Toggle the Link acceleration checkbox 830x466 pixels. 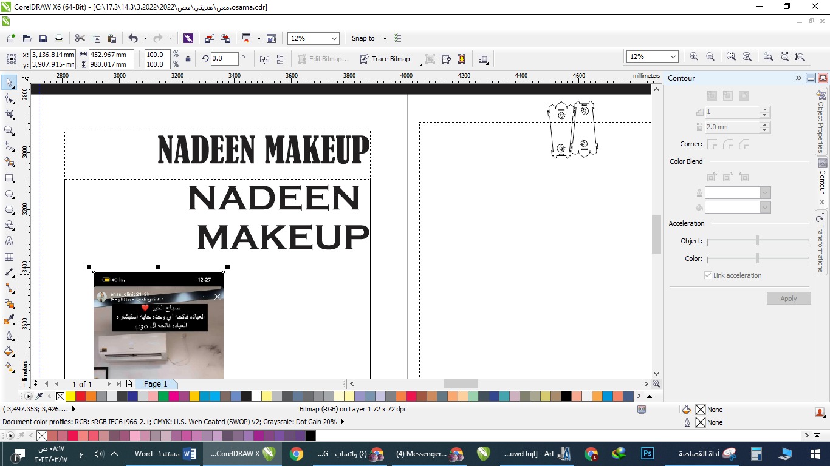point(708,275)
